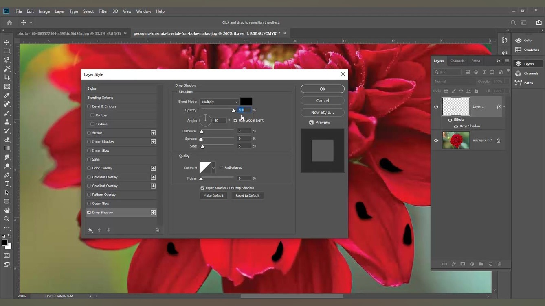
Task: Select the Eyedropper tool
Action: 7,95
